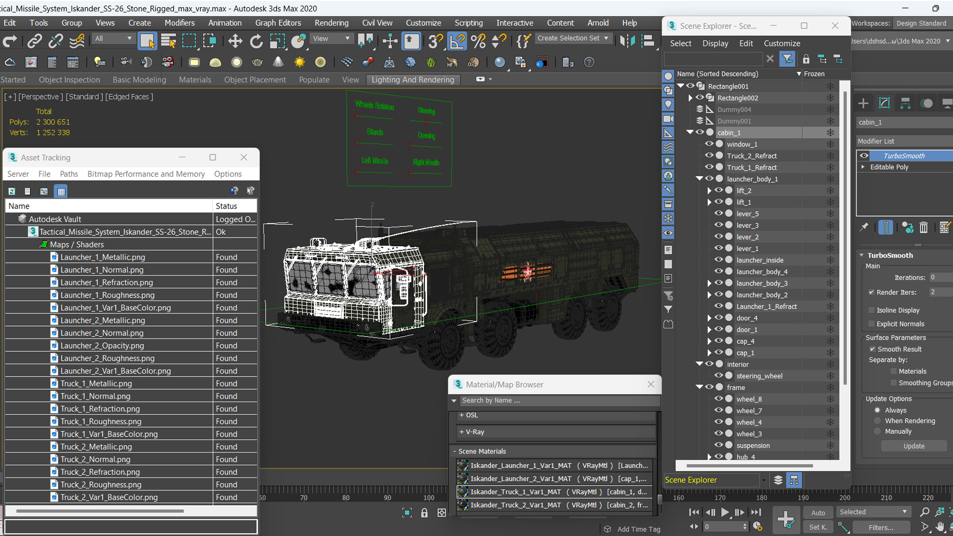Hide the wheel_8 object eye icon
The image size is (953, 536).
click(x=718, y=399)
